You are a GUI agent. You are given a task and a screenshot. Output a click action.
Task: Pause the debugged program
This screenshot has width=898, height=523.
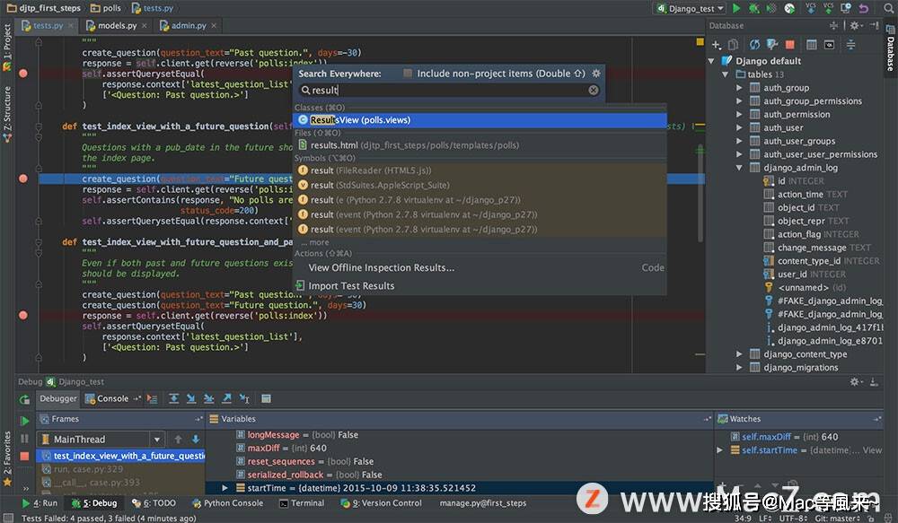24,439
